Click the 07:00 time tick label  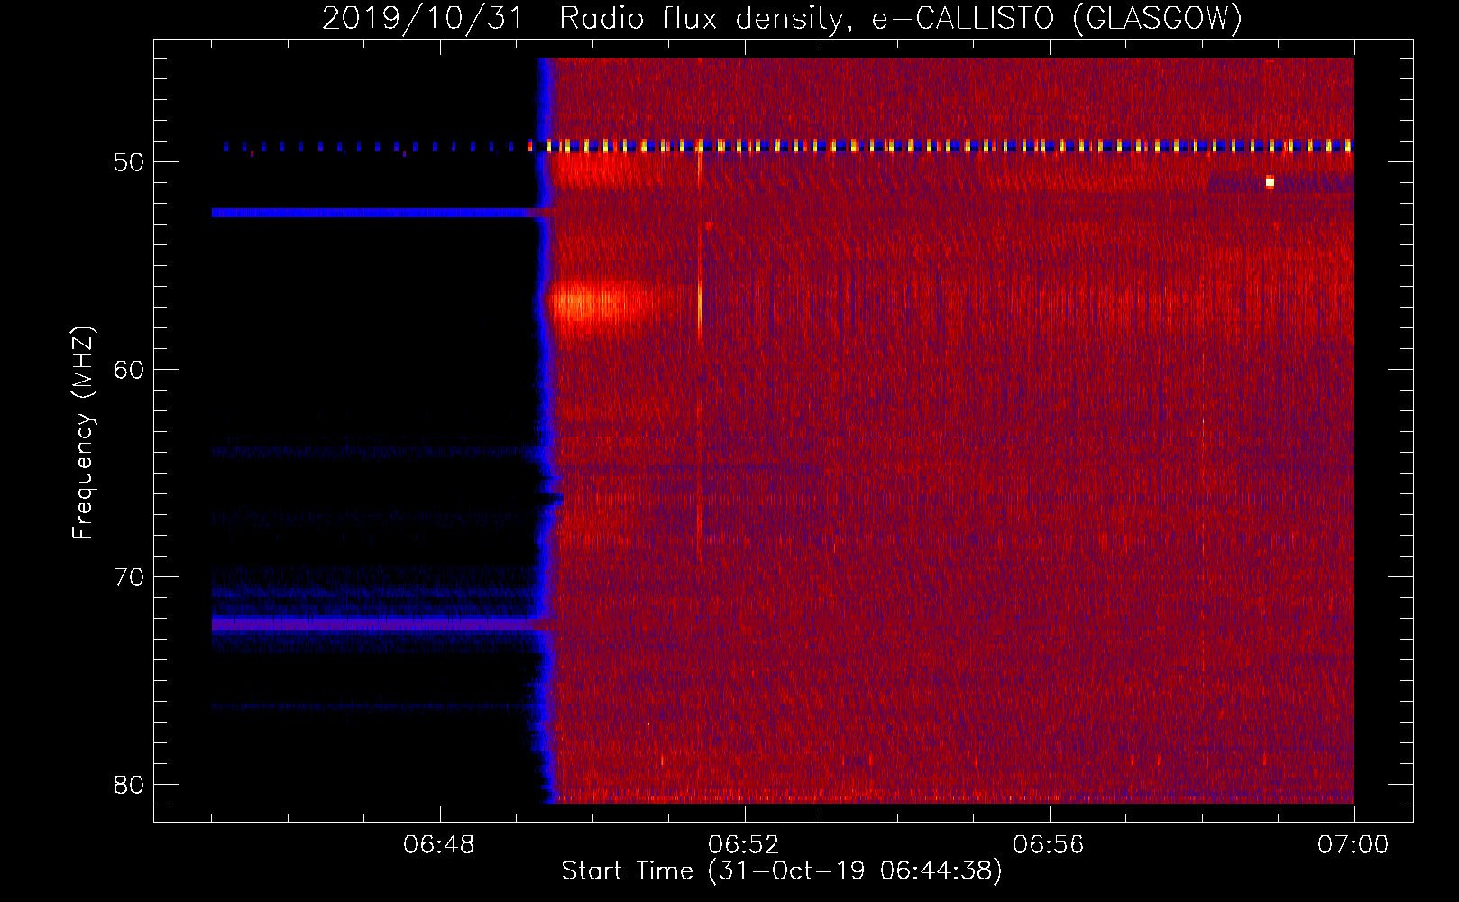click(1353, 845)
